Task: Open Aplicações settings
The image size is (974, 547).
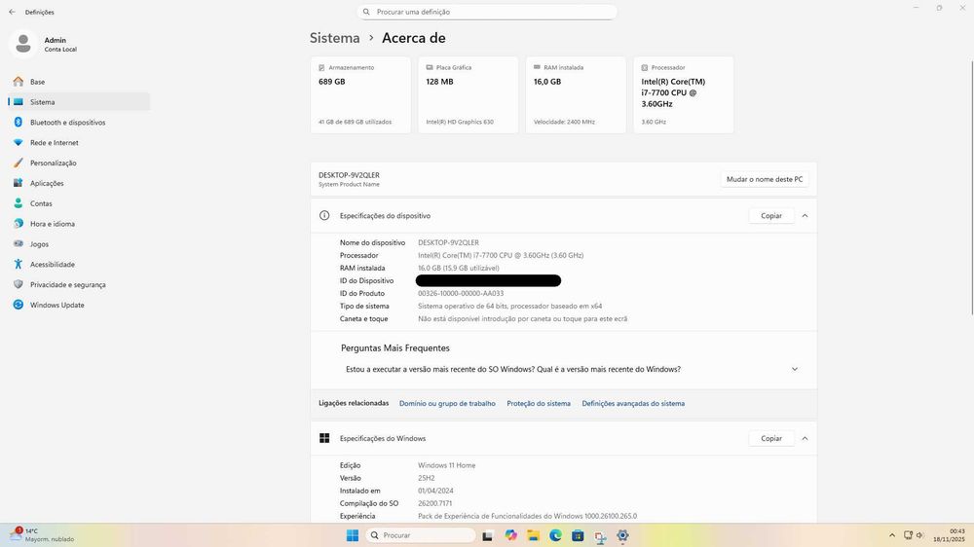Action: click(x=79, y=183)
